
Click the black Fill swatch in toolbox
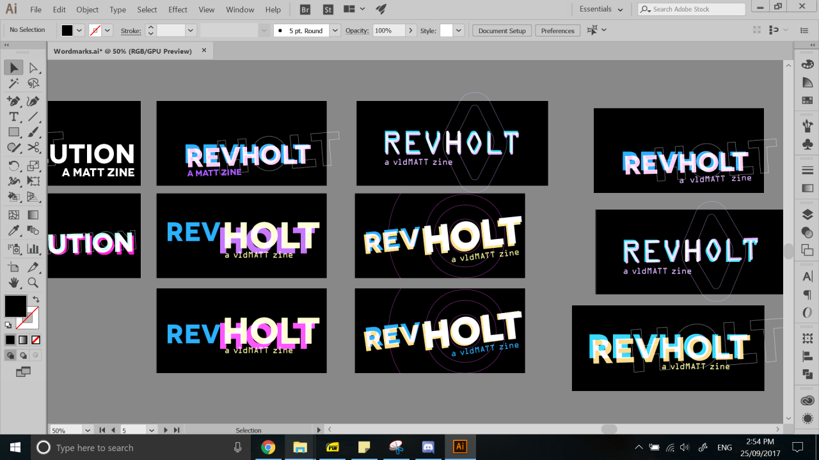[x=15, y=306]
